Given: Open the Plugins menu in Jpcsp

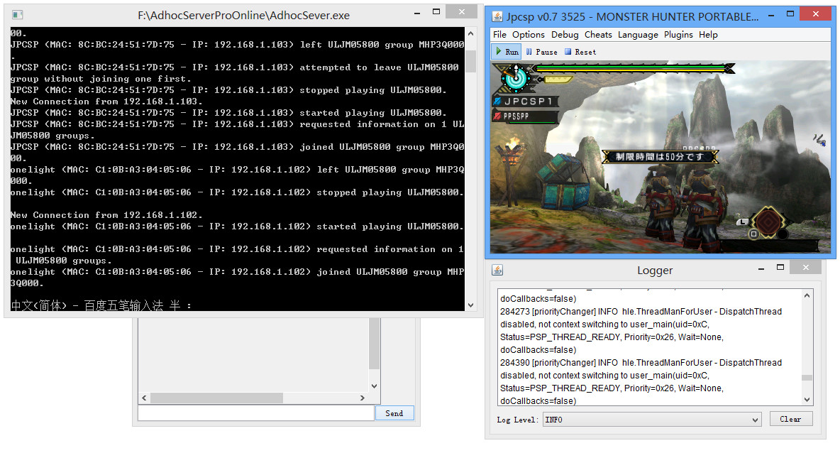Looking at the screenshot, I should point(678,34).
